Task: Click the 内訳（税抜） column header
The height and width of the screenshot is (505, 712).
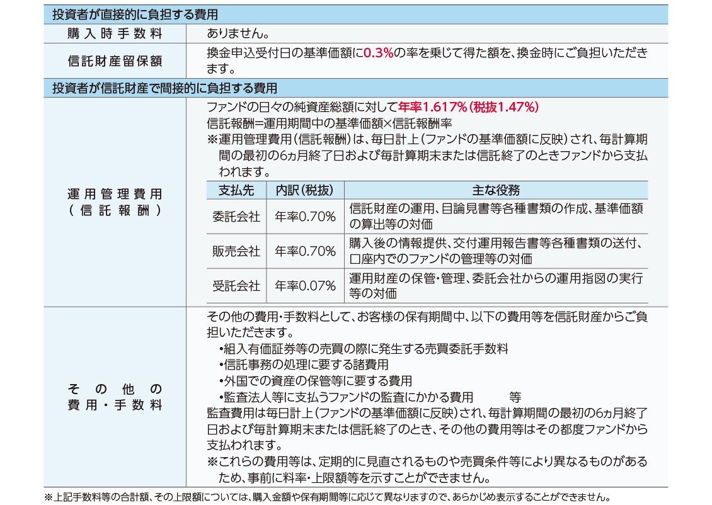Action: (305, 190)
